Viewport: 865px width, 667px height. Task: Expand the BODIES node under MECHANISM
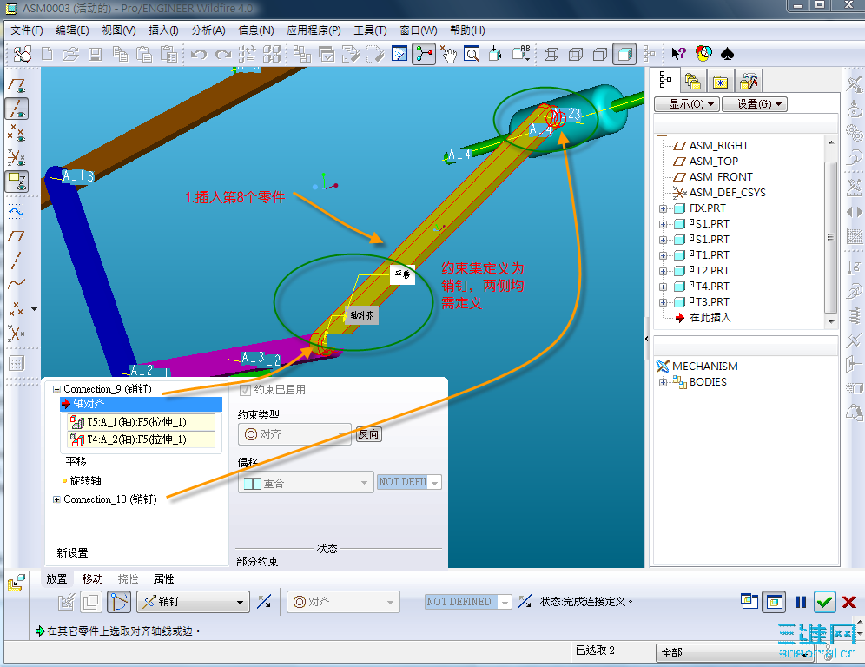click(x=664, y=382)
